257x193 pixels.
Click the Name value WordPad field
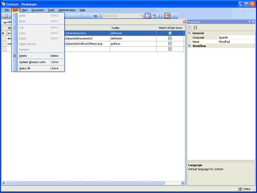click(x=237, y=42)
